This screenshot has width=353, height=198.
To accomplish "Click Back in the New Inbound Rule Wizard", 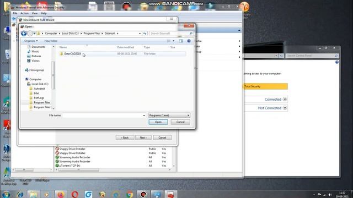I will click(x=125, y=137).
